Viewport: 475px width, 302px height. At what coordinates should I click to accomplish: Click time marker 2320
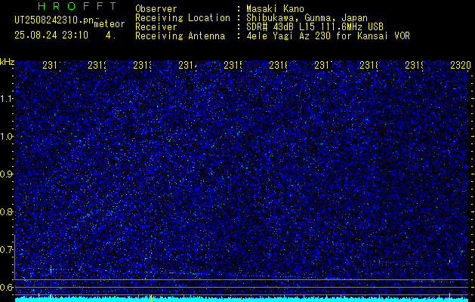(461, 66)
